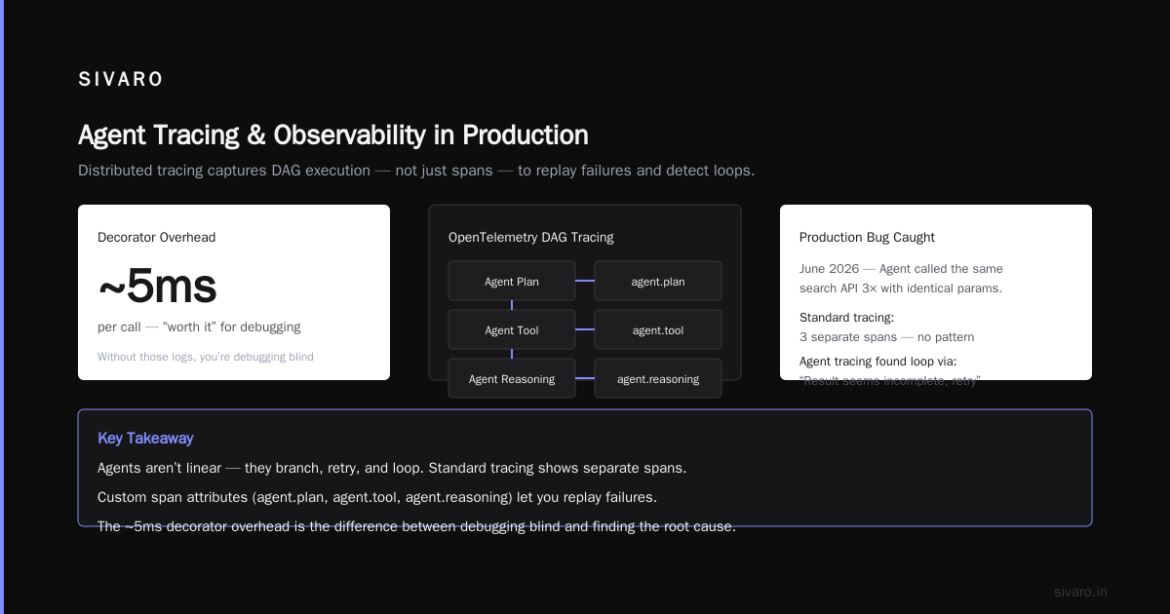Screen dimensions: 1170x614
Task: Click the vertical link between Agent Plan and Agent Tool
Action: pyautogui.click(x=512, y=305)
